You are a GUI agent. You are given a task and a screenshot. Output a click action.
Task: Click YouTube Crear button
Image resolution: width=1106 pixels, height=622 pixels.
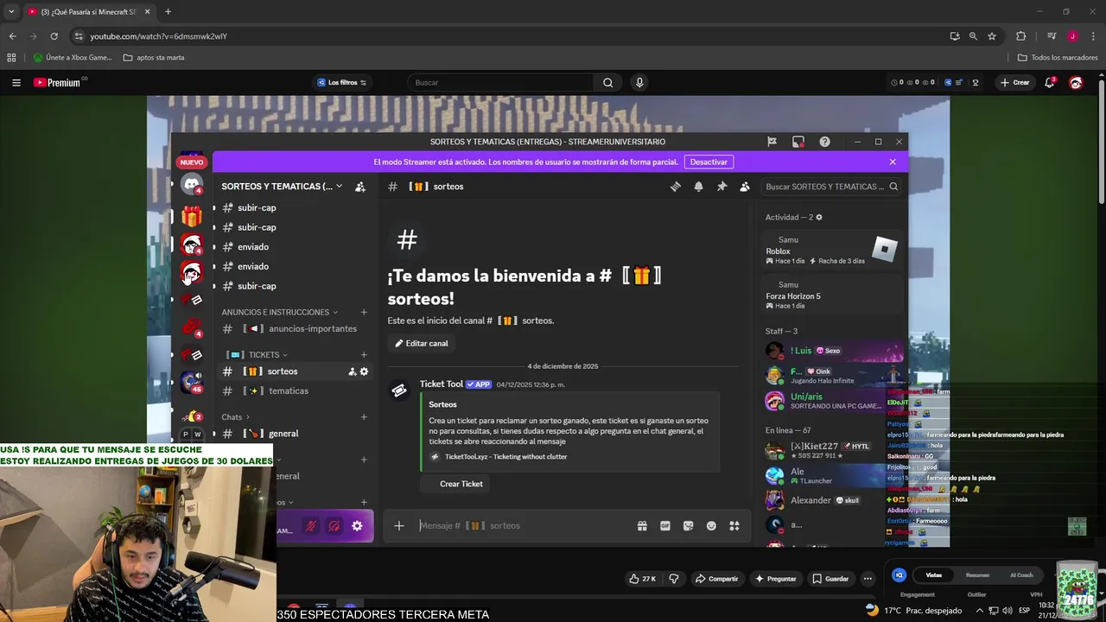(x=1015, y=83)
